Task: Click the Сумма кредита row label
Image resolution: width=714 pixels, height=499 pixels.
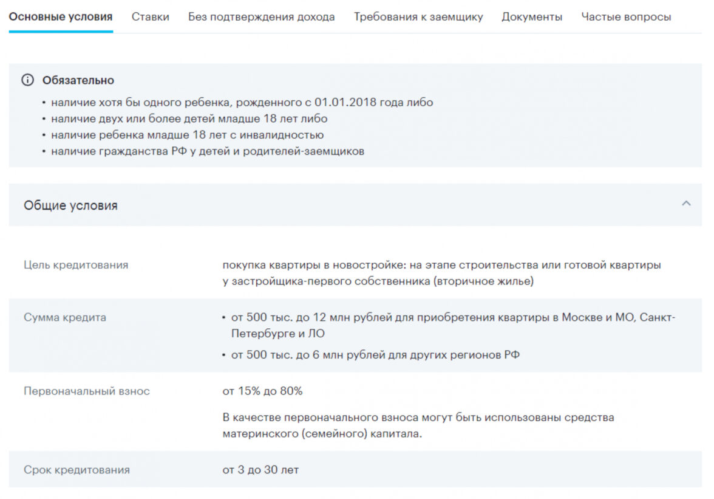Action: (65, 317)
